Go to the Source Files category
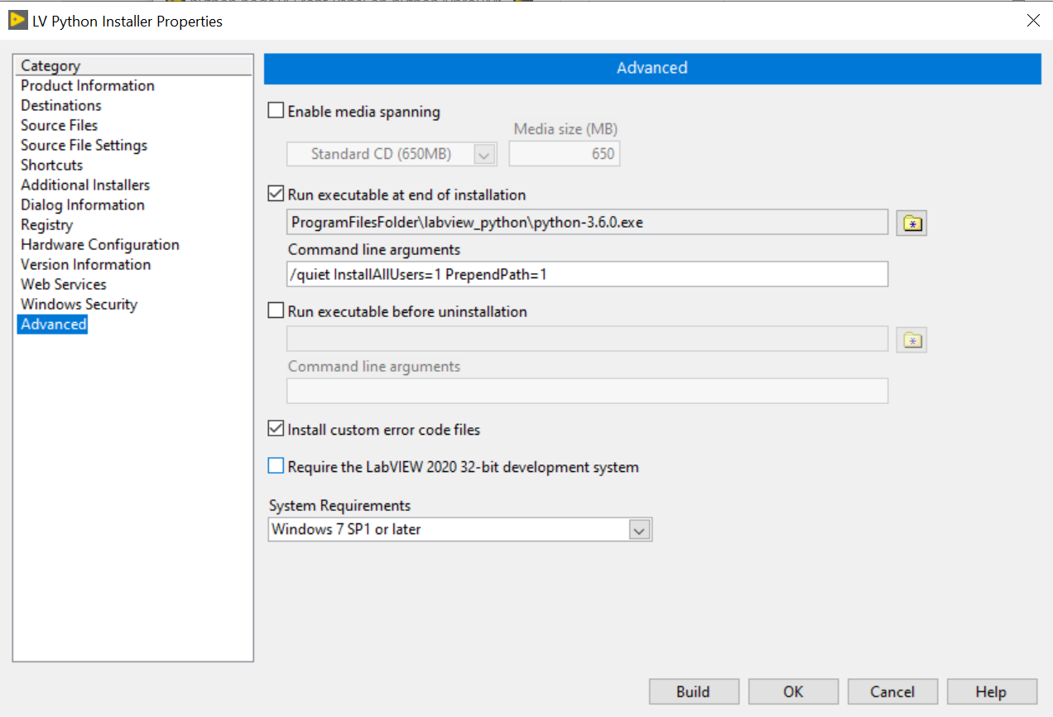 [x=60, y=126]
